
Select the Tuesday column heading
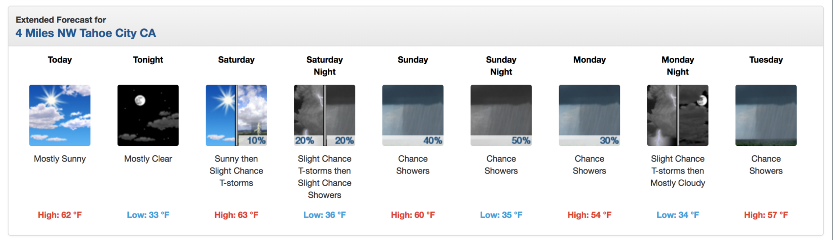pyautogui.click(x=766, y=60)
